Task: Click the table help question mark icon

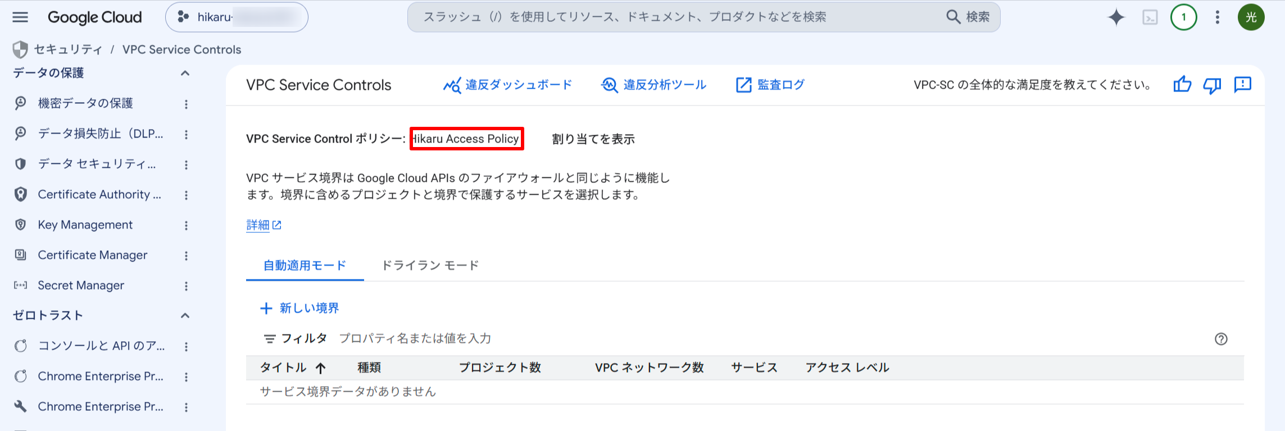Action: [x=1221, y=339]
